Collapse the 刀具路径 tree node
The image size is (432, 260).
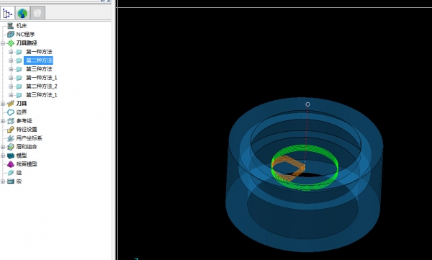3,43
